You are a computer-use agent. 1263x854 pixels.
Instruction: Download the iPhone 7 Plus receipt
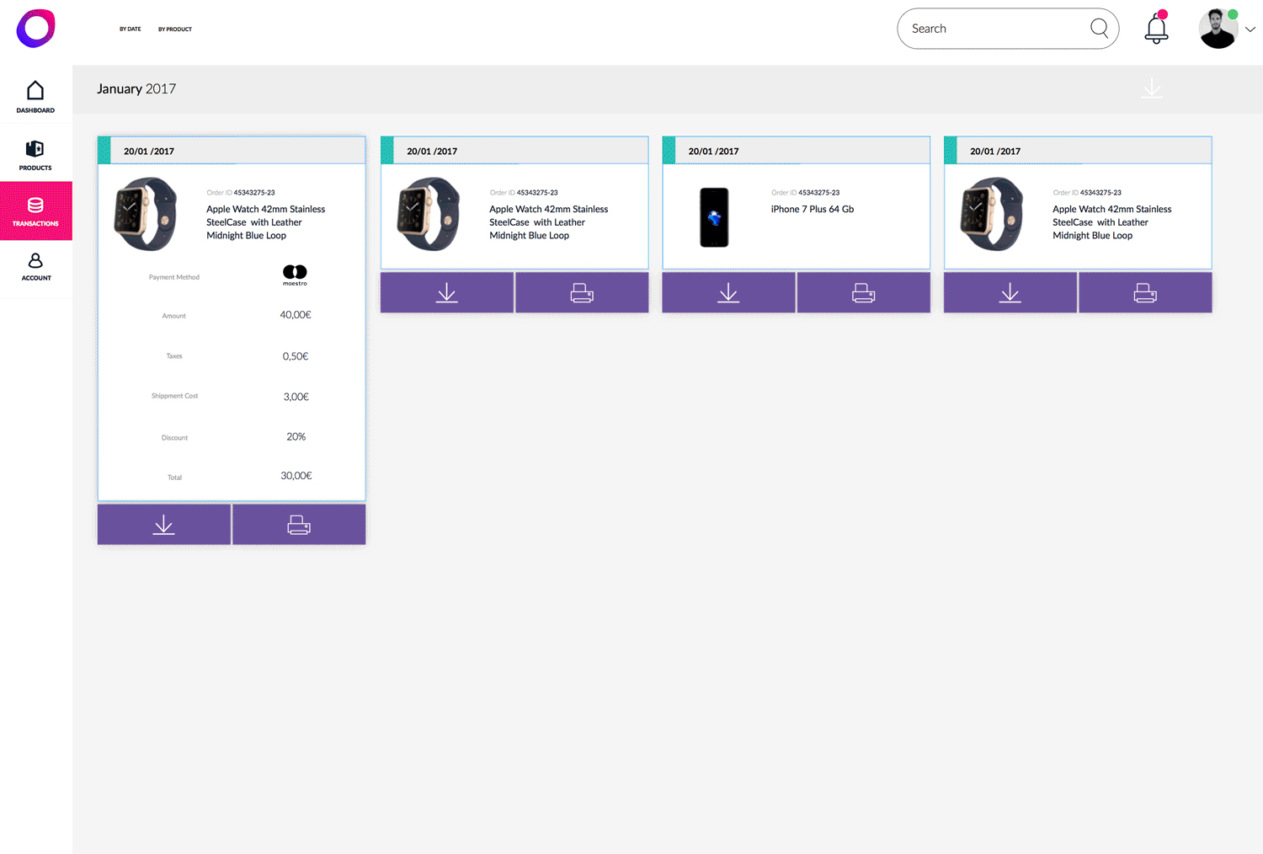pyautogui.click(x=728, y=293)
